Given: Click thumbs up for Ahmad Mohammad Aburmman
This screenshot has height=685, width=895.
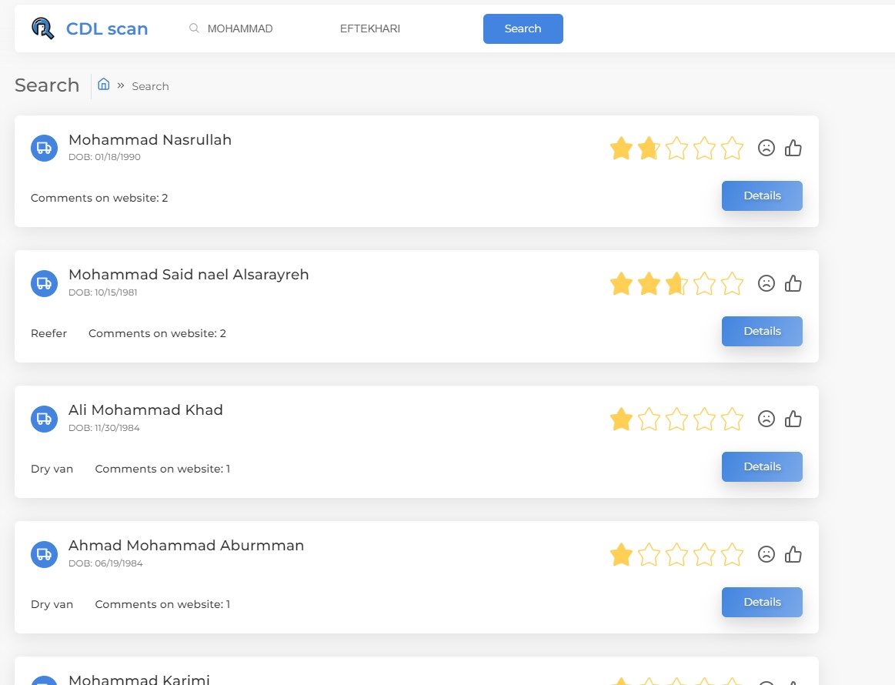Looking at the screenshot, I should pyautogui.click(x=793, y=554).
